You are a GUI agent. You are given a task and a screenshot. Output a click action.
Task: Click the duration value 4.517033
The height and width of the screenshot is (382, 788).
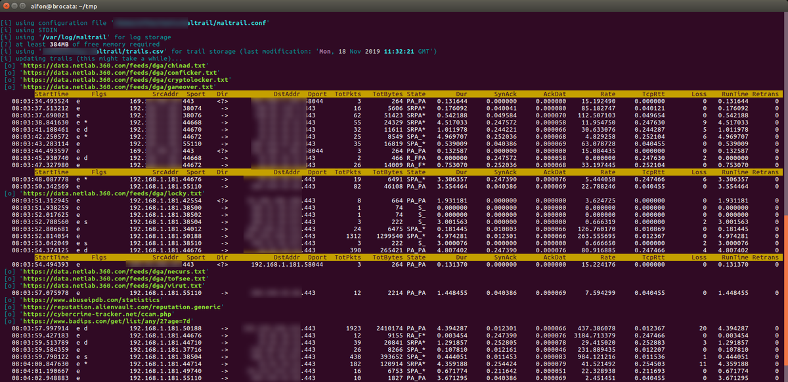pos(453,123)
